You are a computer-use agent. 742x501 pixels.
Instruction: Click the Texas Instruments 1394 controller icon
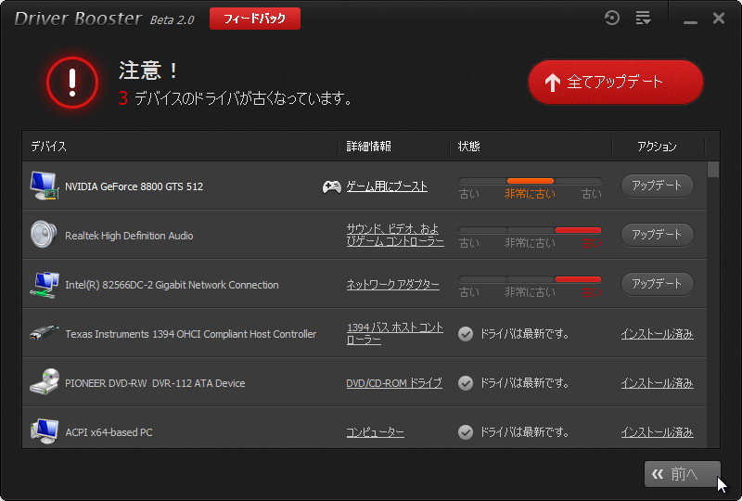tap(45, 333)
